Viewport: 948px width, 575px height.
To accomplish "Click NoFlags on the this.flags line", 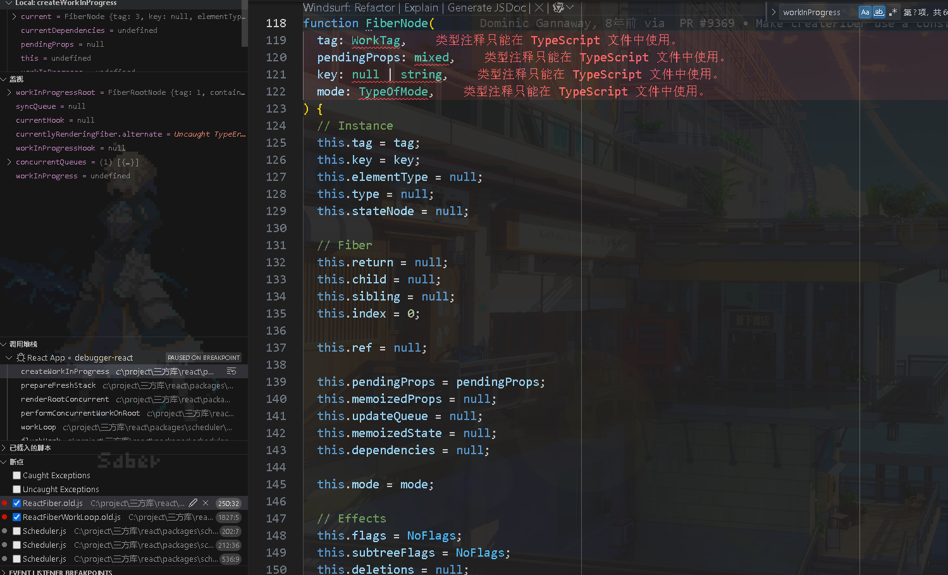I will (431, 536).
